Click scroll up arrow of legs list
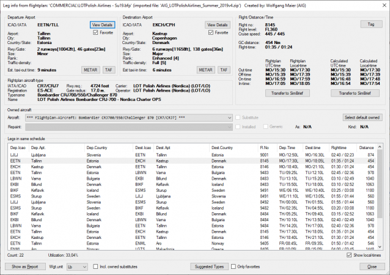Screen dimensions: 390x275 coord(380,147)
